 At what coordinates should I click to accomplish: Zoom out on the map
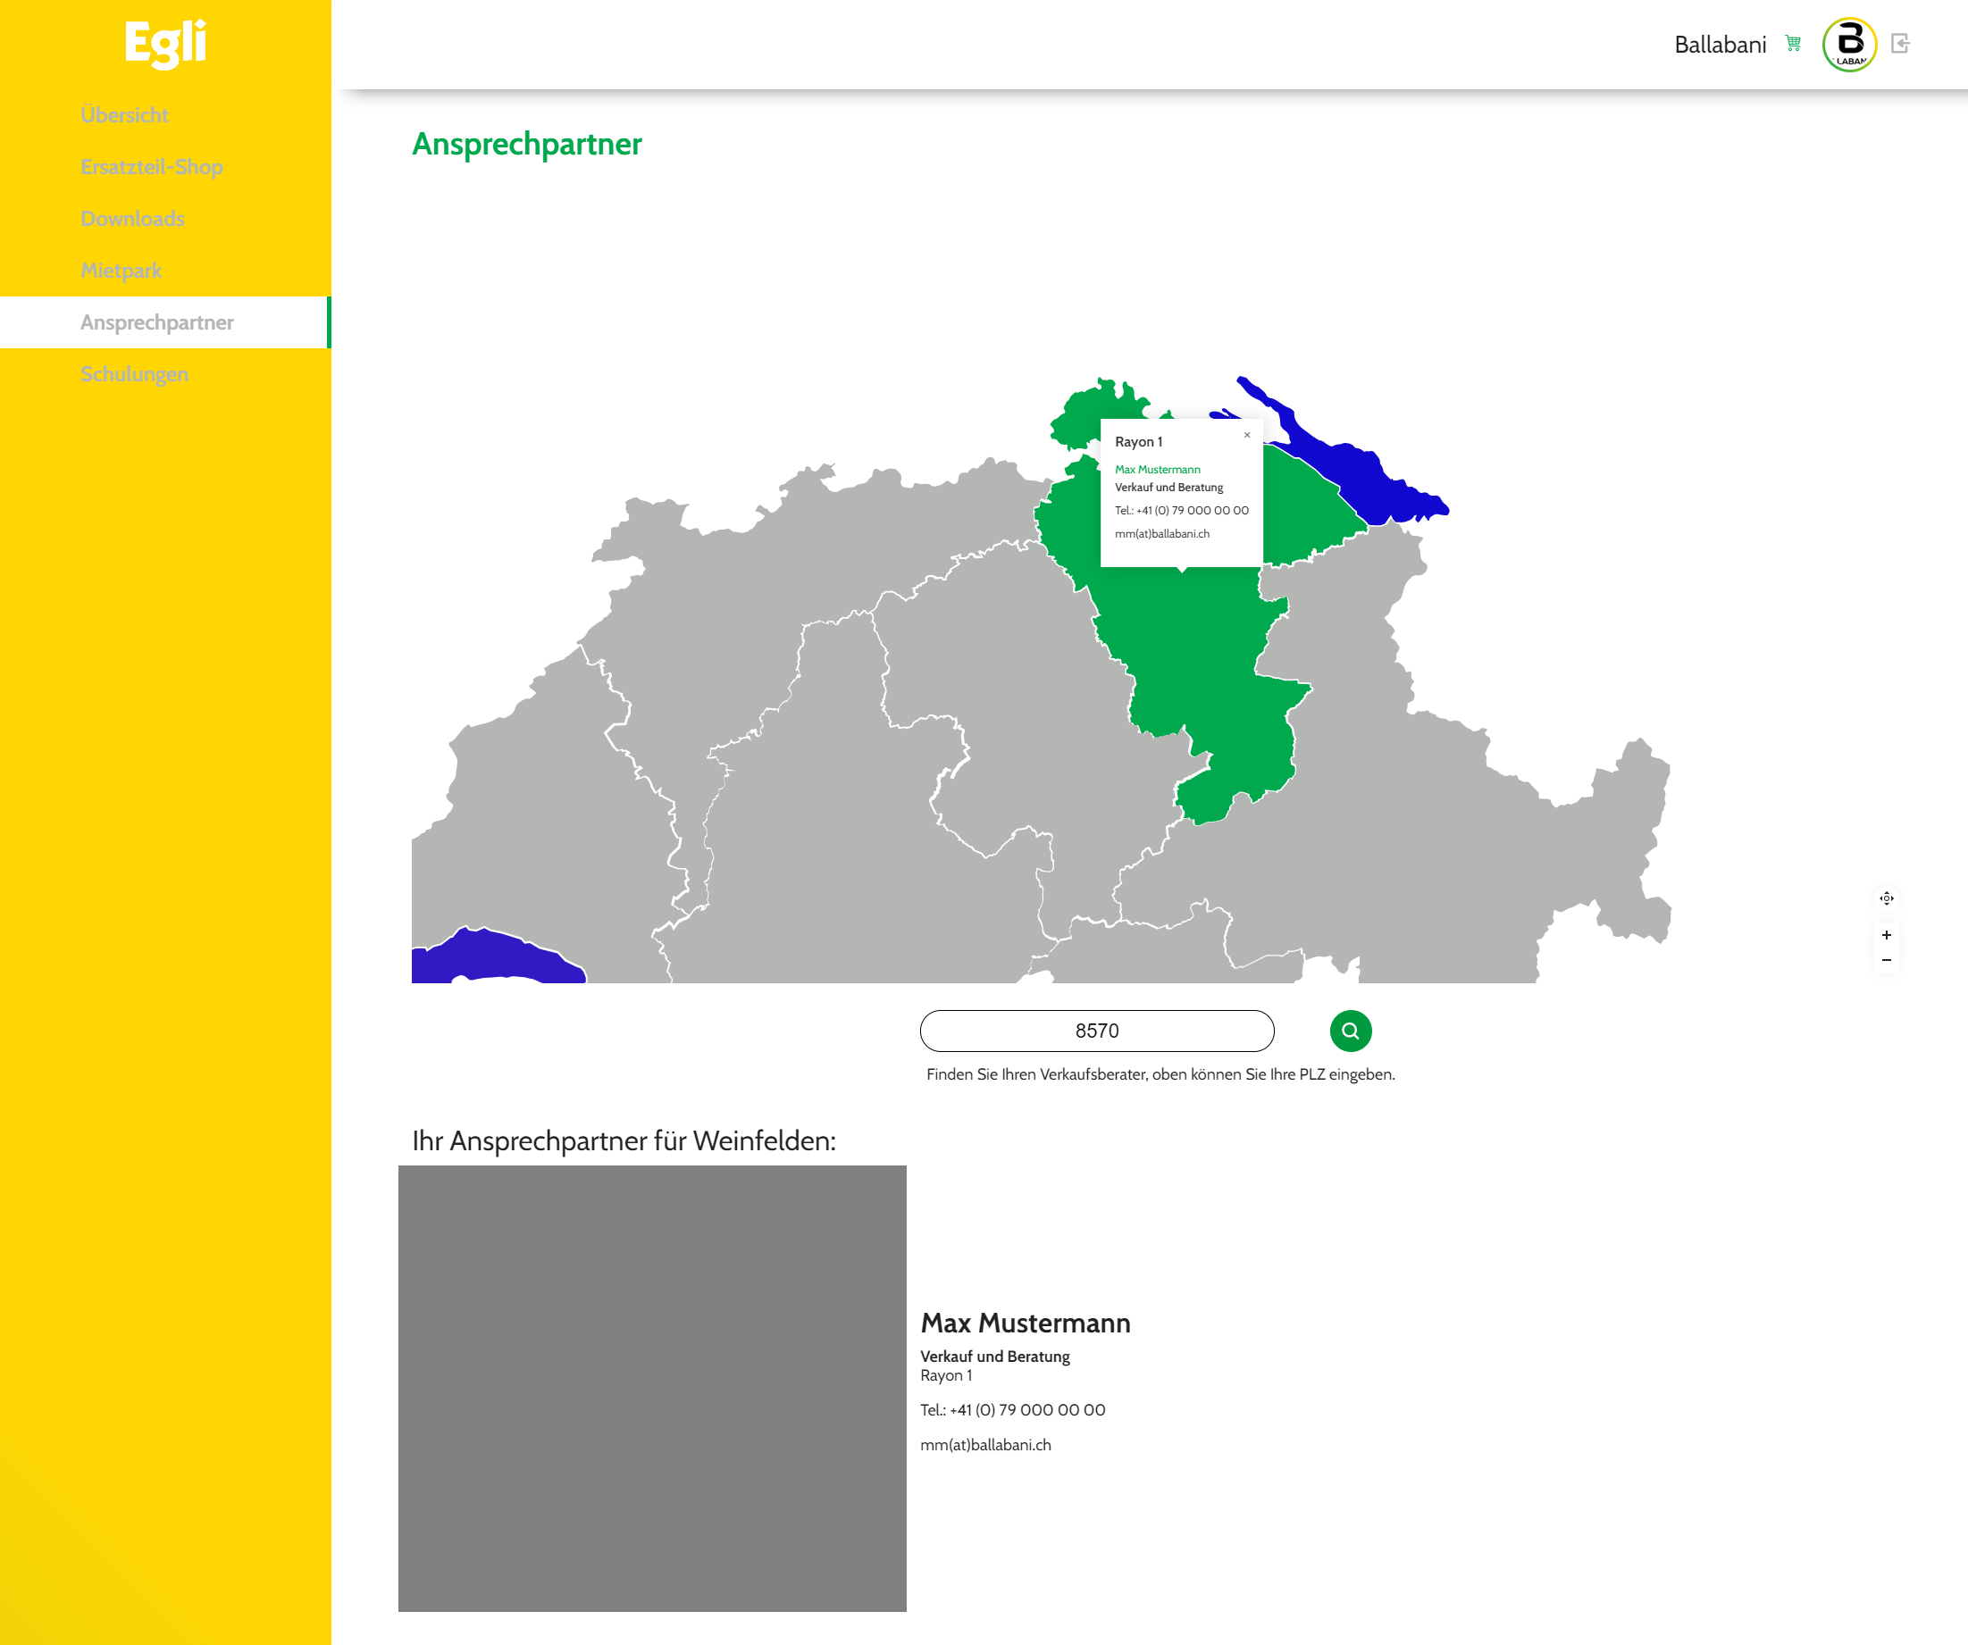click(x=1886, y=960)
